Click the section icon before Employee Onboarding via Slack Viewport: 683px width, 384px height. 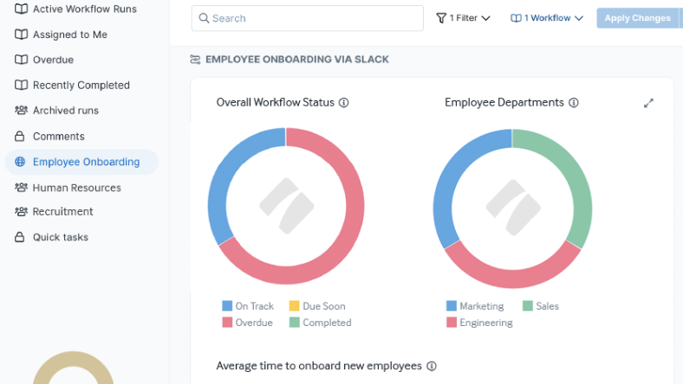point(196,60)
